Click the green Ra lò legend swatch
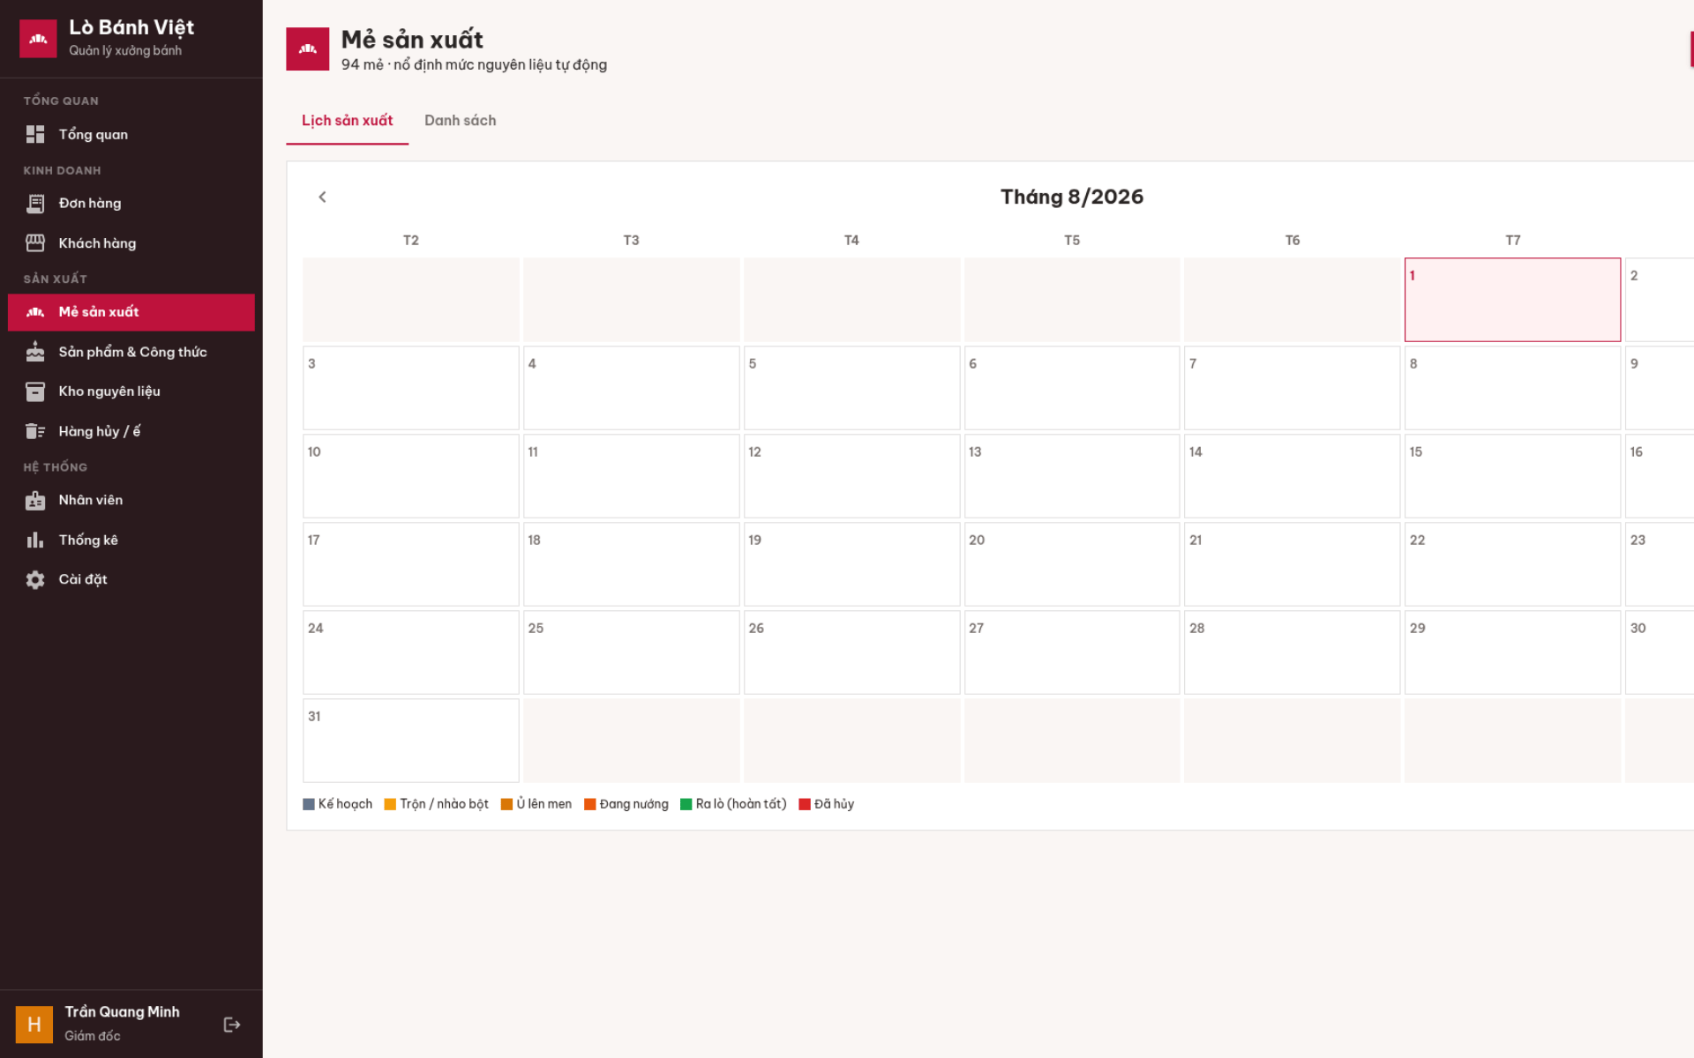The width and height of the screenshot is (1694, 1058). 686,804
